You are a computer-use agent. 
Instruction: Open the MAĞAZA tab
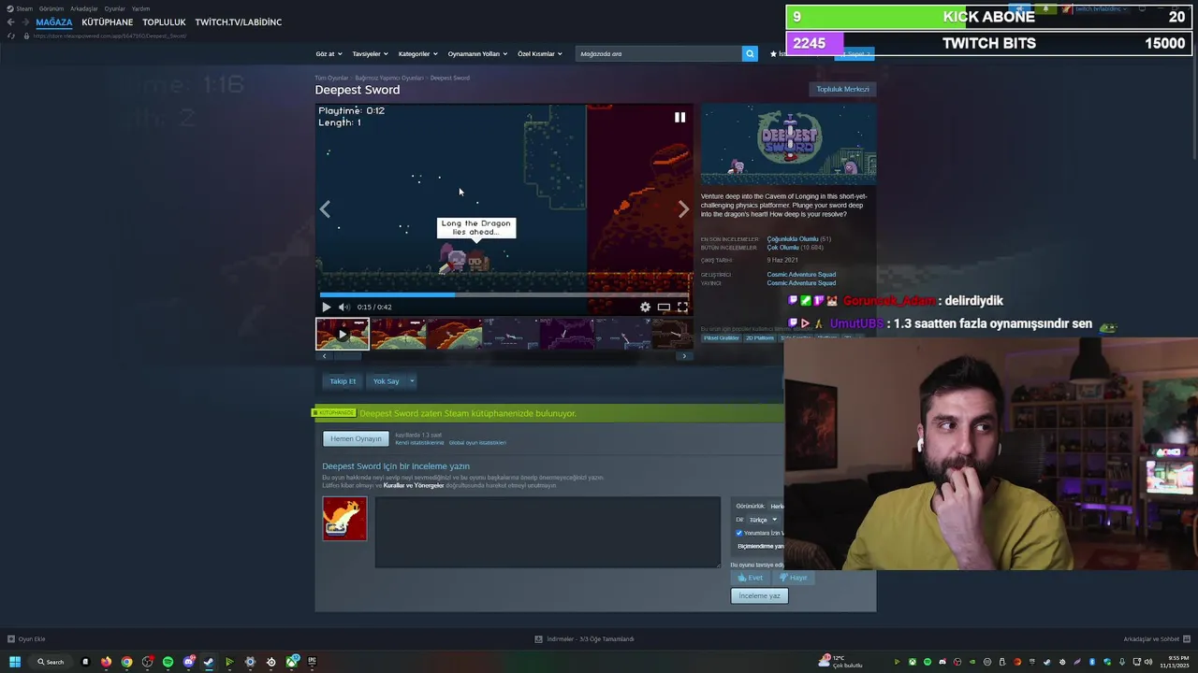54,21
